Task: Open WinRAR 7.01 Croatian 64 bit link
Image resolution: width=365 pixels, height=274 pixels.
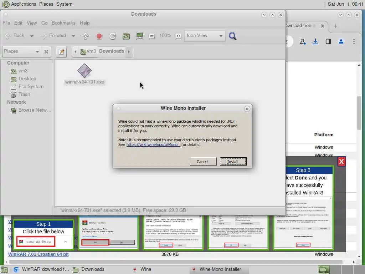Action: [x=38, y=254]
